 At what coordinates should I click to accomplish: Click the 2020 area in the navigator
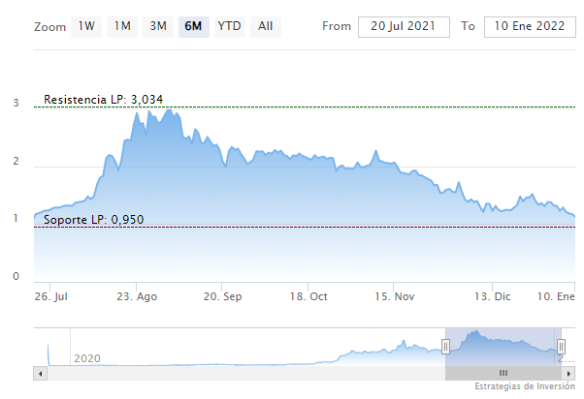[x=88, y=358]
